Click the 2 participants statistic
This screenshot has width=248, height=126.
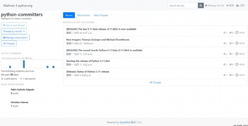9,78
